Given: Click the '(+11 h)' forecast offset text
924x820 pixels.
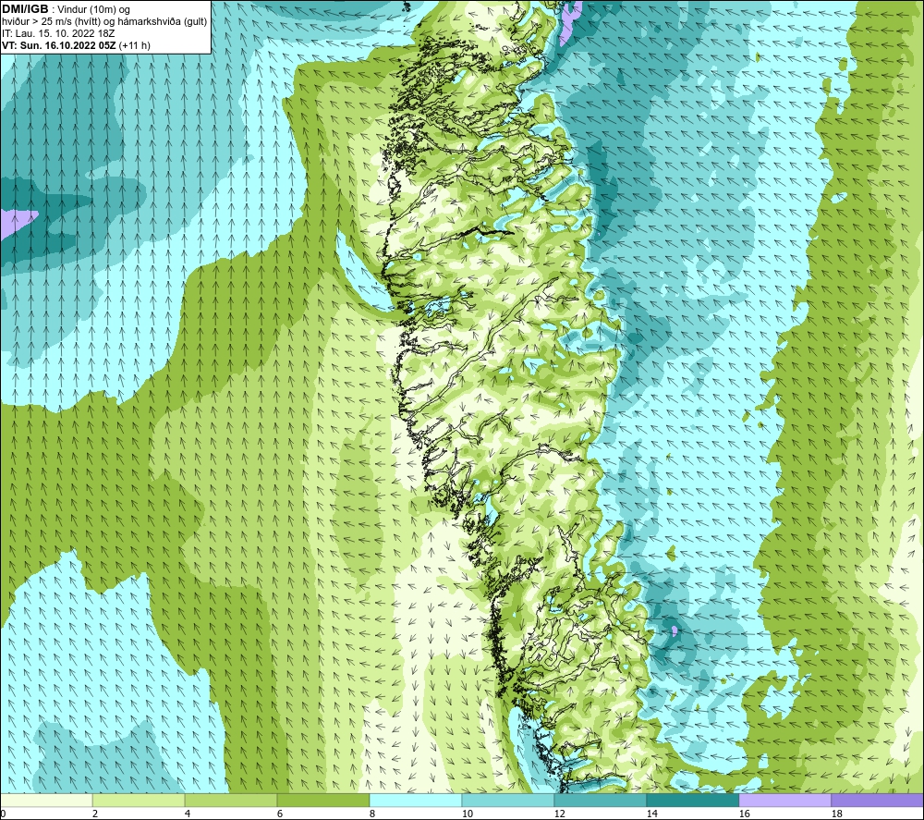Looking at the screenshot, I should coord(134,45).
